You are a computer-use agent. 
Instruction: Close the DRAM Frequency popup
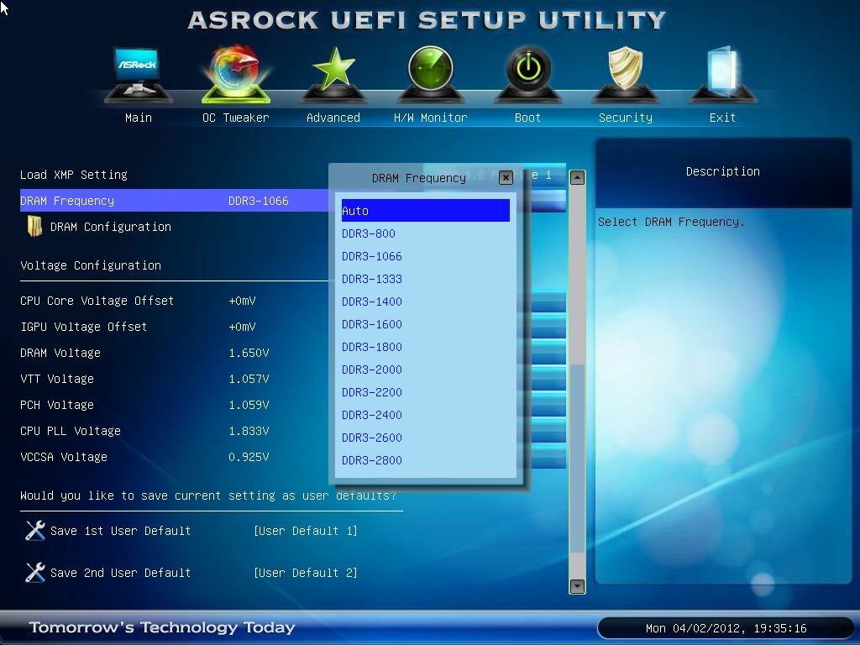pos(506,177)
